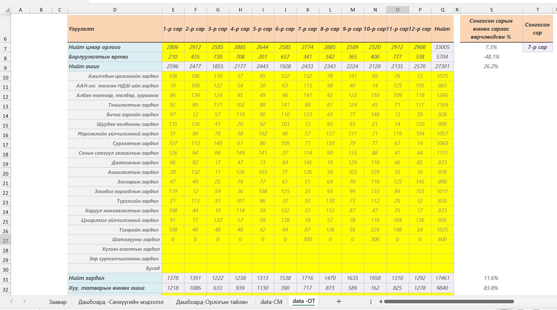The height and width of the screenshot is (310, 557).
Task: Go to next sheet tab arrow
Action: pyautogui.click(x=24, y=301)
